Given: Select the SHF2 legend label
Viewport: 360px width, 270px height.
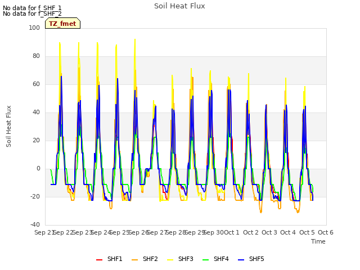Looking at the screenshot, I should click(x=150, y=259).
